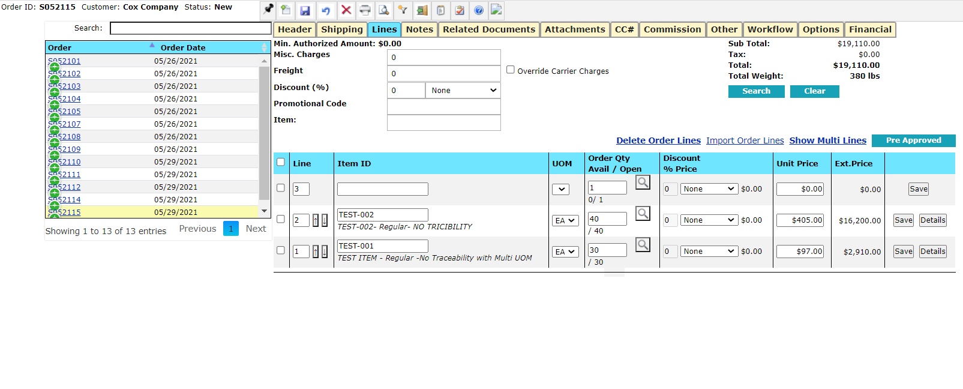Open discount None dropdown for TEST-002 line
This screenshot has width=963, height=389.
pyautogui.click(x=709, y=220)
